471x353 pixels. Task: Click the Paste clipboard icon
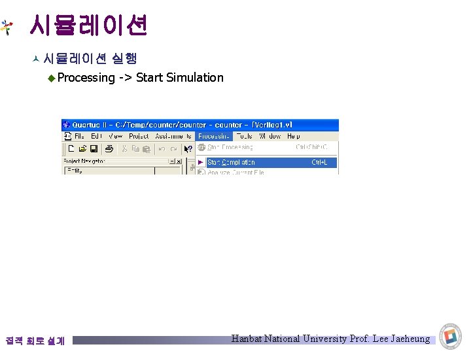[x=147, y=149]
